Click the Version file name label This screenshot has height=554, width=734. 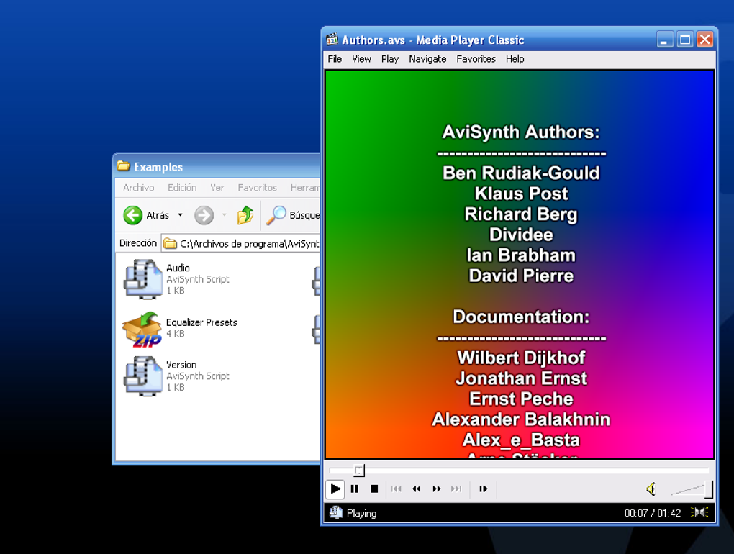(x=181, y=365)
